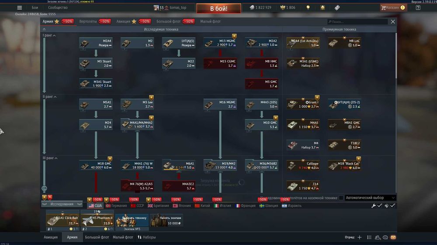437x245 pixels.
Task: Select the M6A1 heavy tank card
Action: tap(179, 166)
